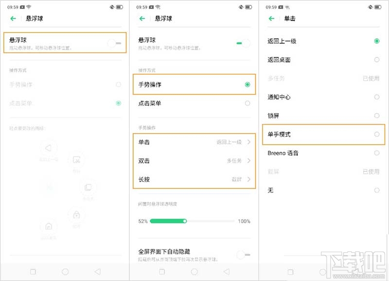Tap the 返回上一级 triangle icon in the gesture diagram

pyautogui.click(x=49, y=149)
